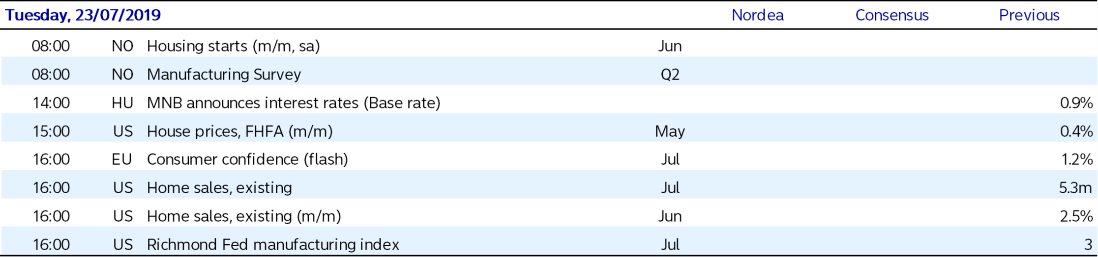The width and height of the screenshot is (1098, 257).
Task: Click the House prices, FHFA (m/m) entry
Action: (239, 131)
